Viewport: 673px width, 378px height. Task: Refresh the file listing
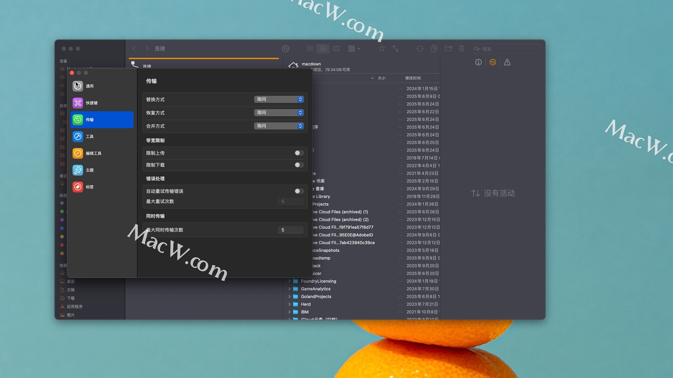point(420,49)
